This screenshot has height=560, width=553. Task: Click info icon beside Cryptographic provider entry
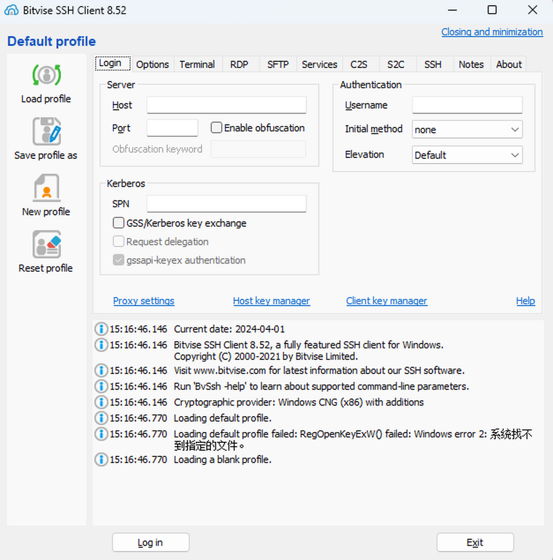(x=101, y=402)
